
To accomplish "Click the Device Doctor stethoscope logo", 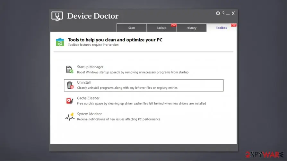I will pyautogui.click(x=57, y=16).
